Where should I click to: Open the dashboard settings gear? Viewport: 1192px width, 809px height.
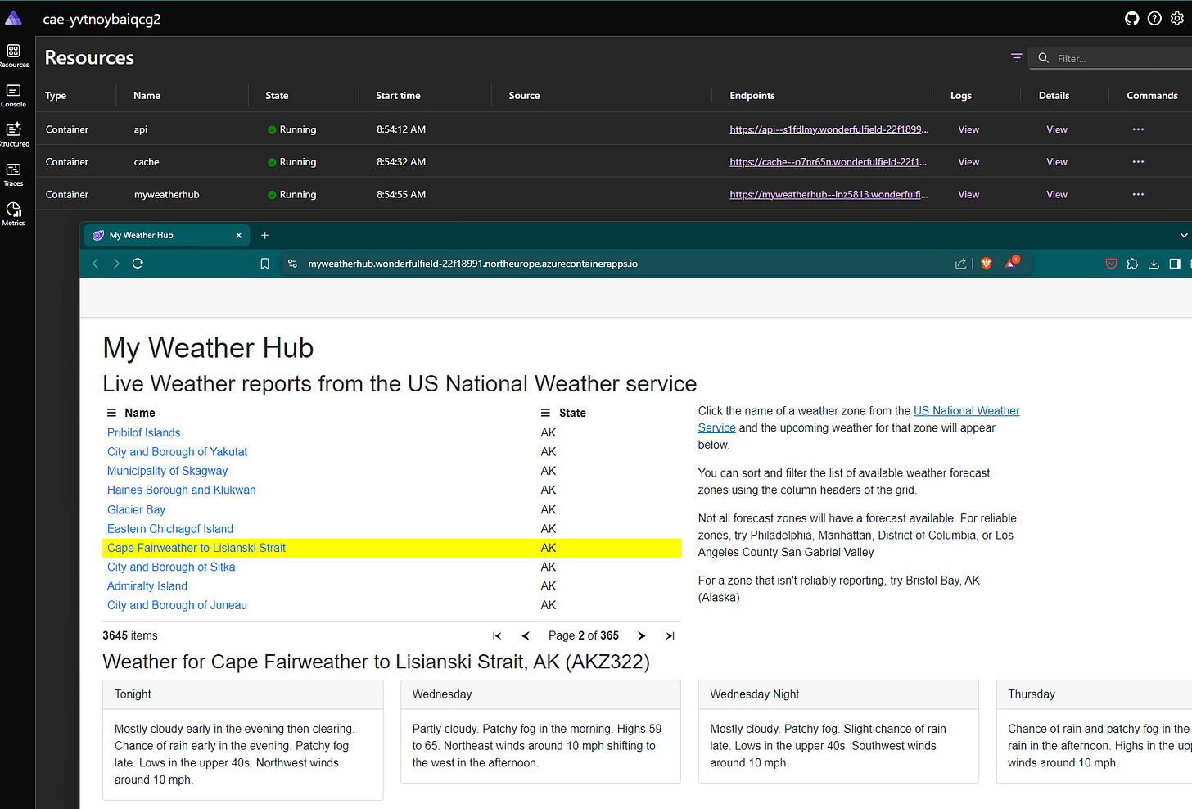pos(1177,18)
